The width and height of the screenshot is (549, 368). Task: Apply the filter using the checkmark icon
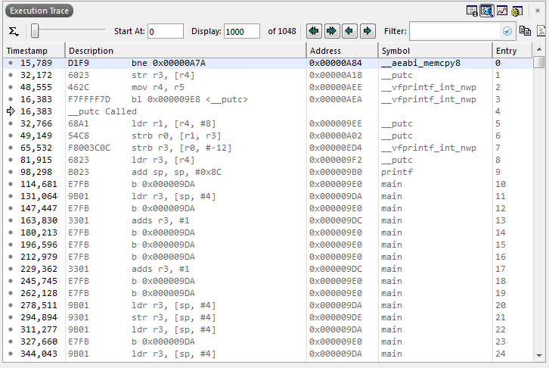(x=507, y=31)
